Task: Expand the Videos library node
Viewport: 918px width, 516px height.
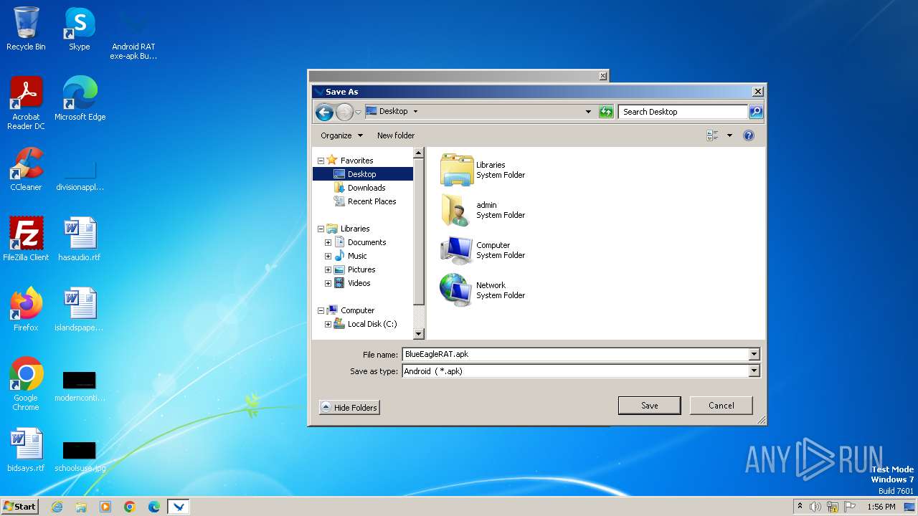Action: tap(328, 283)
